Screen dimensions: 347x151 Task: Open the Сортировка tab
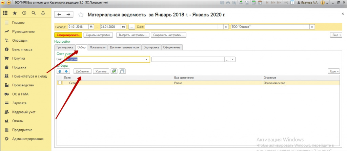(x=151, y=47)
